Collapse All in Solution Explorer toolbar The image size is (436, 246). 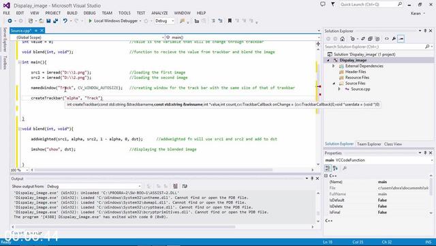(370, 39)
